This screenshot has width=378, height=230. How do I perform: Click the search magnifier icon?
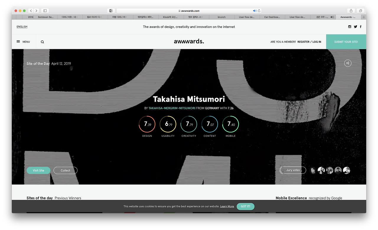pyautogui.click(x=42, y=42)
